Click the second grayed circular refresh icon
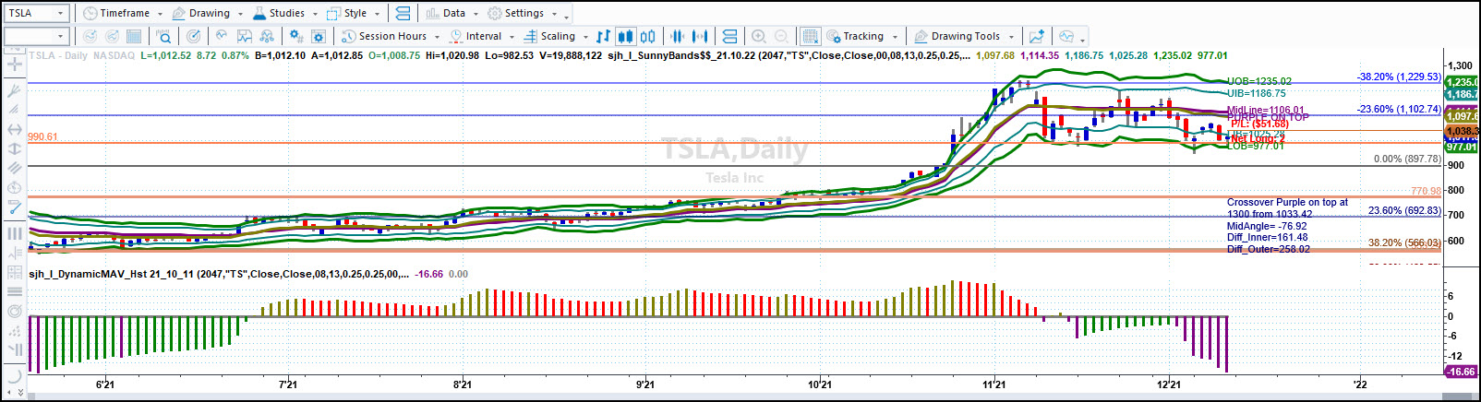The height and width of the screenshot is (402, 1481). [x=112, y=36]
